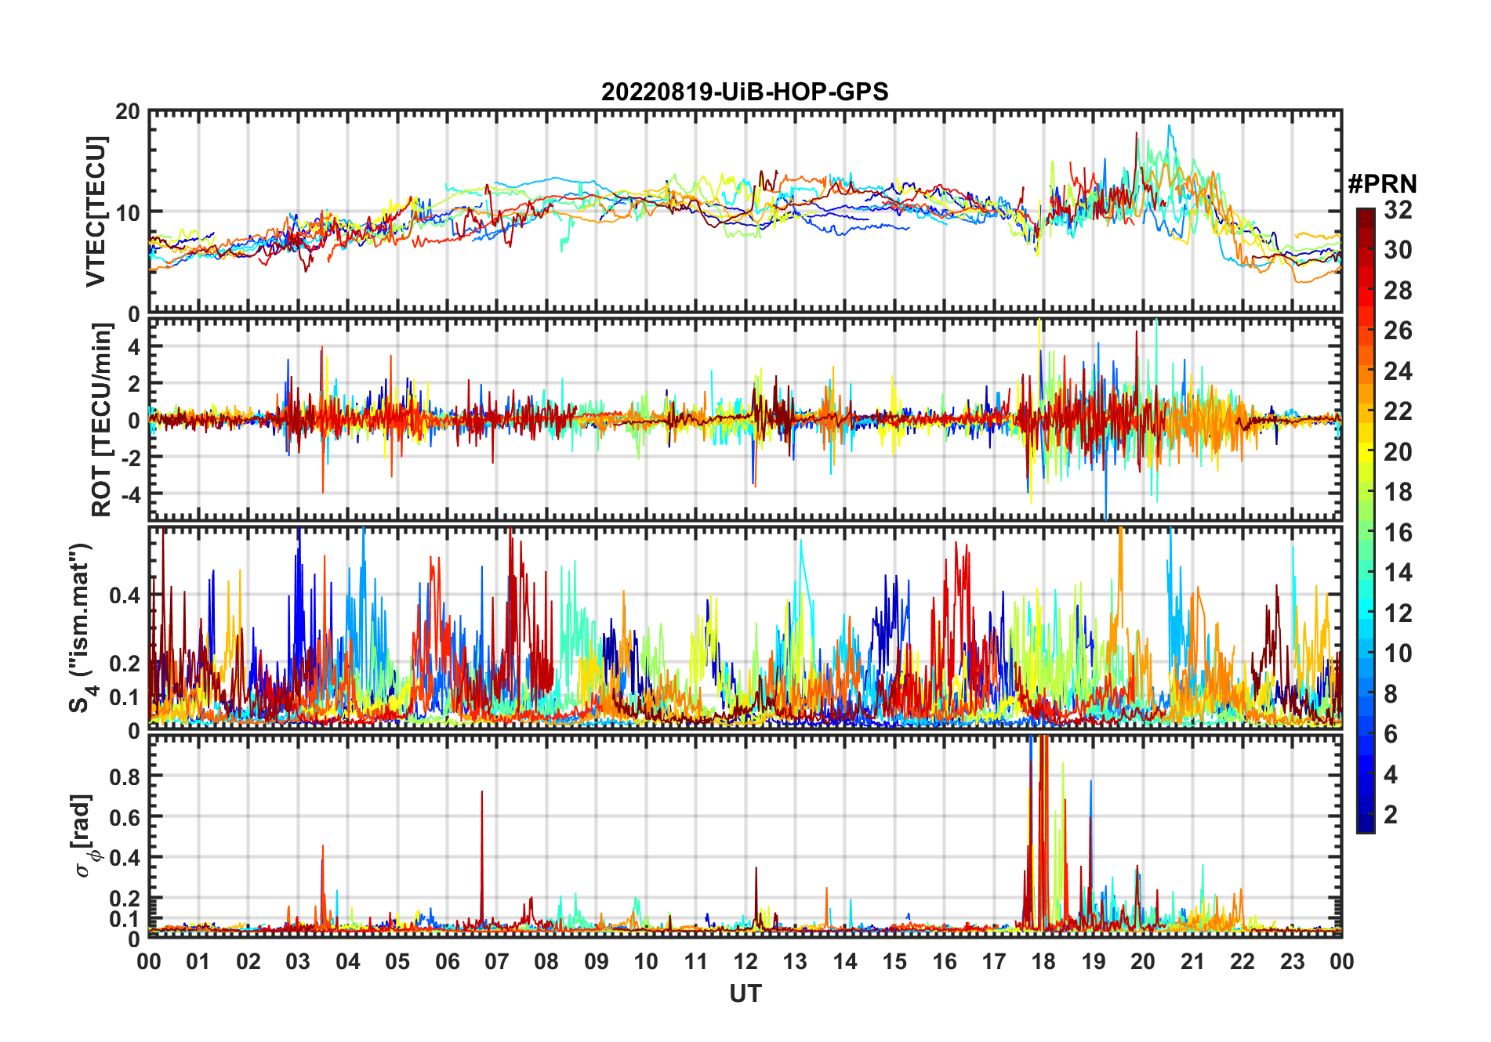Click the red sigma phi spike near 07 UT
Image resolution: width=1491 pixels, height=1042 pixels.
pos(482,858)
